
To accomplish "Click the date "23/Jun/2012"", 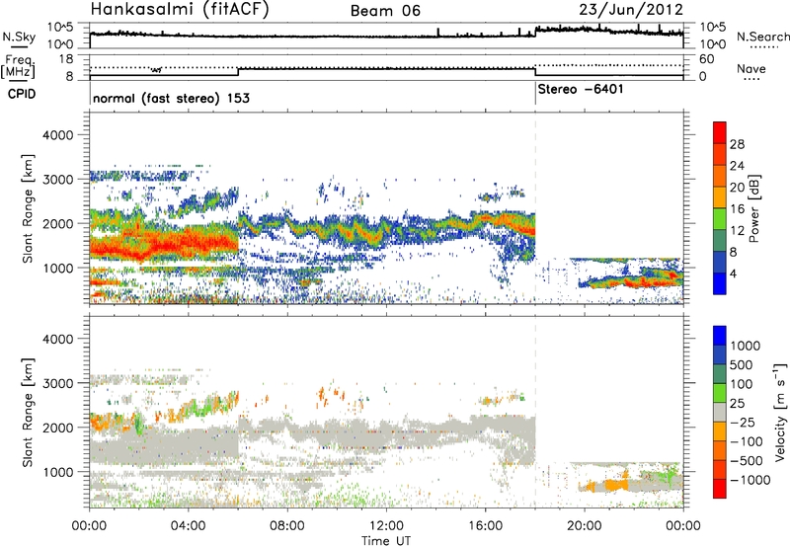I will [x=631, y=10].
